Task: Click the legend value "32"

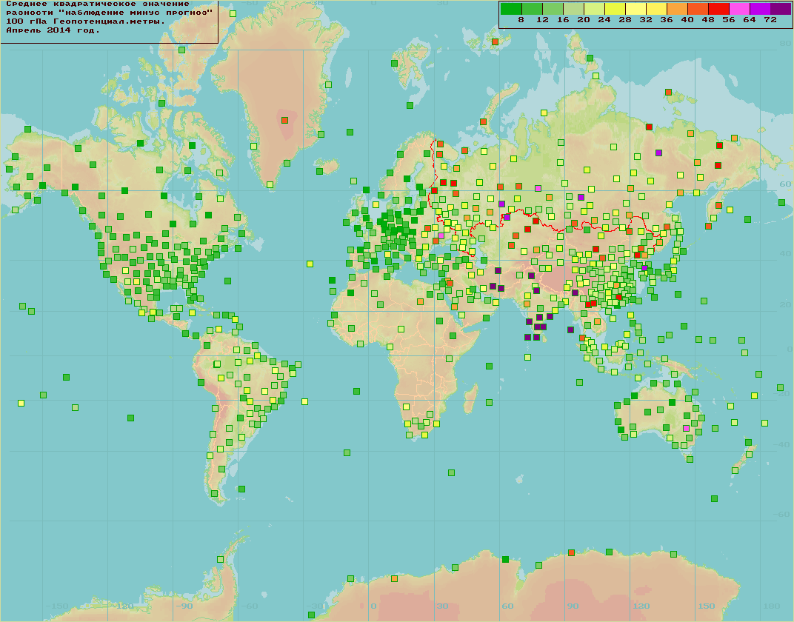Action: tap(646, 20)
